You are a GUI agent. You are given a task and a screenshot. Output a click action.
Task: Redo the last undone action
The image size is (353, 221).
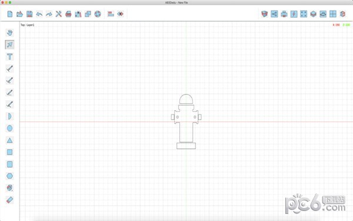coord(49,14)
